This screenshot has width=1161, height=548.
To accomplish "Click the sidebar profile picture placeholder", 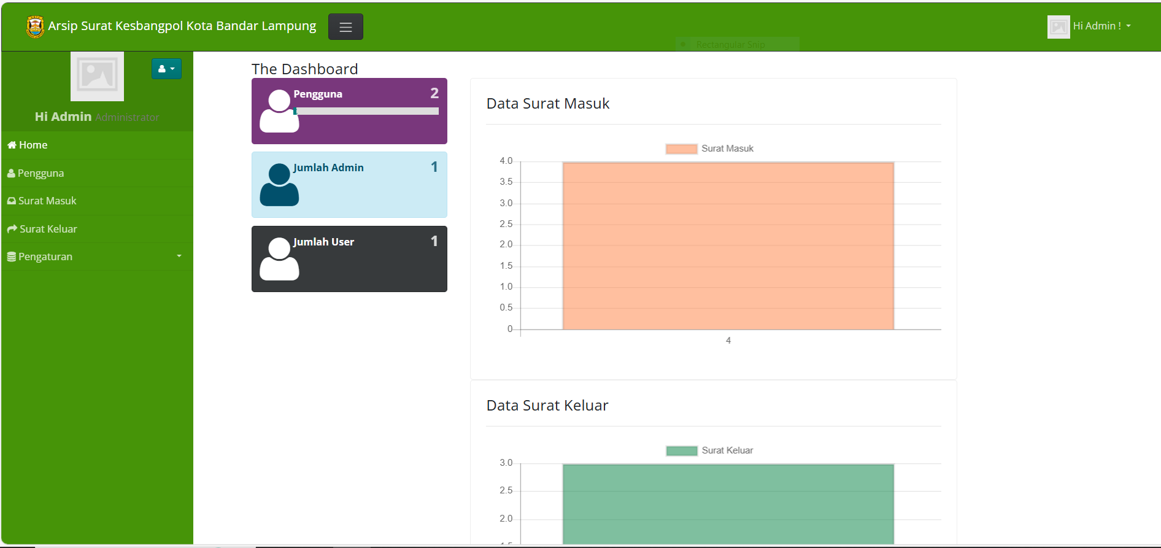I will coord(97,76).
